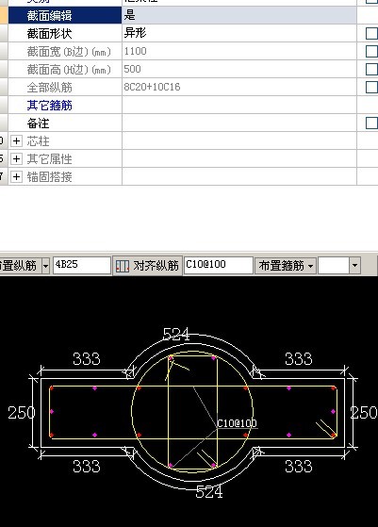Image resolution: width=378 pixels, height=527 pixels.
Task: Click the 对齐纵筋 align rebar icon button
Action: tap(147, 266)
